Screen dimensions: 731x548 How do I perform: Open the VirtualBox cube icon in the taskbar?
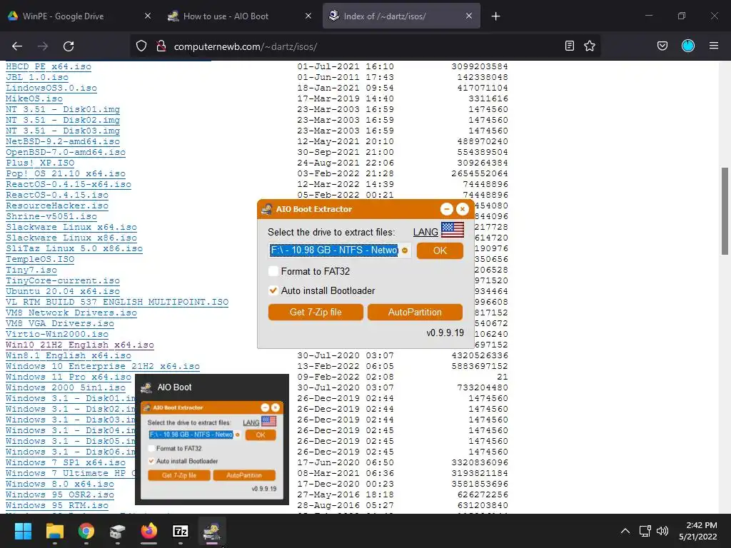pos(118,531)
